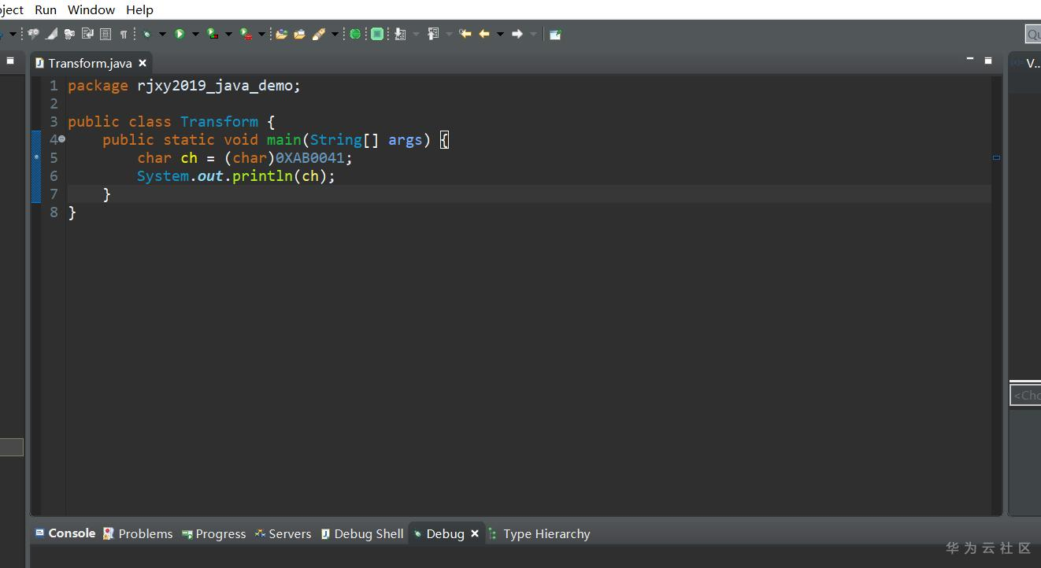The image size is (1041, 568).
Task: Click the green Run button in toolbar
Action: click(180, 34)
